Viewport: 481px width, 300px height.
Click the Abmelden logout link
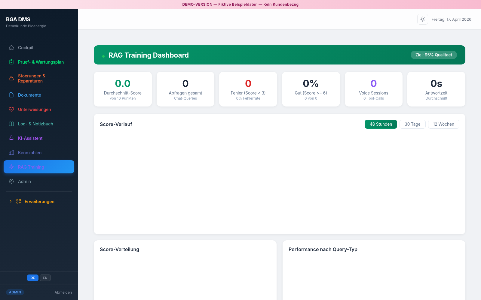point(63,292)
